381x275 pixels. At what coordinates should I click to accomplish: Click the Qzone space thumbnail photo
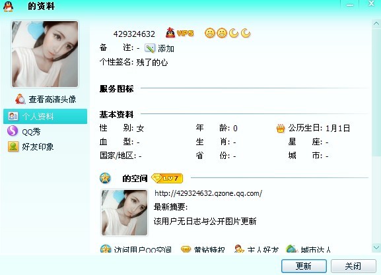coord(124,212)
